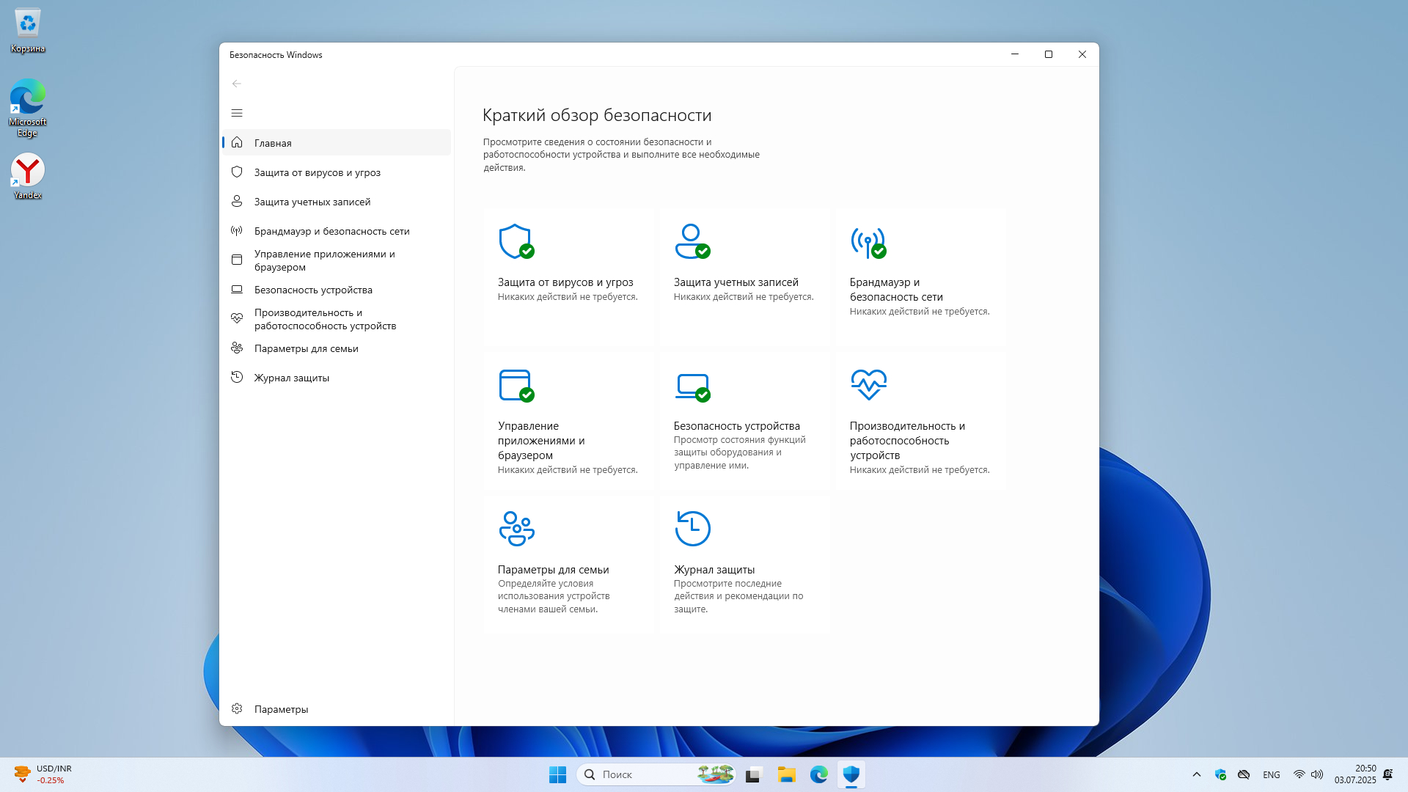Viewport: 1408px width, 792px height.
Task: Toggle the hamburger navigation menu
Action: point(237,113)
